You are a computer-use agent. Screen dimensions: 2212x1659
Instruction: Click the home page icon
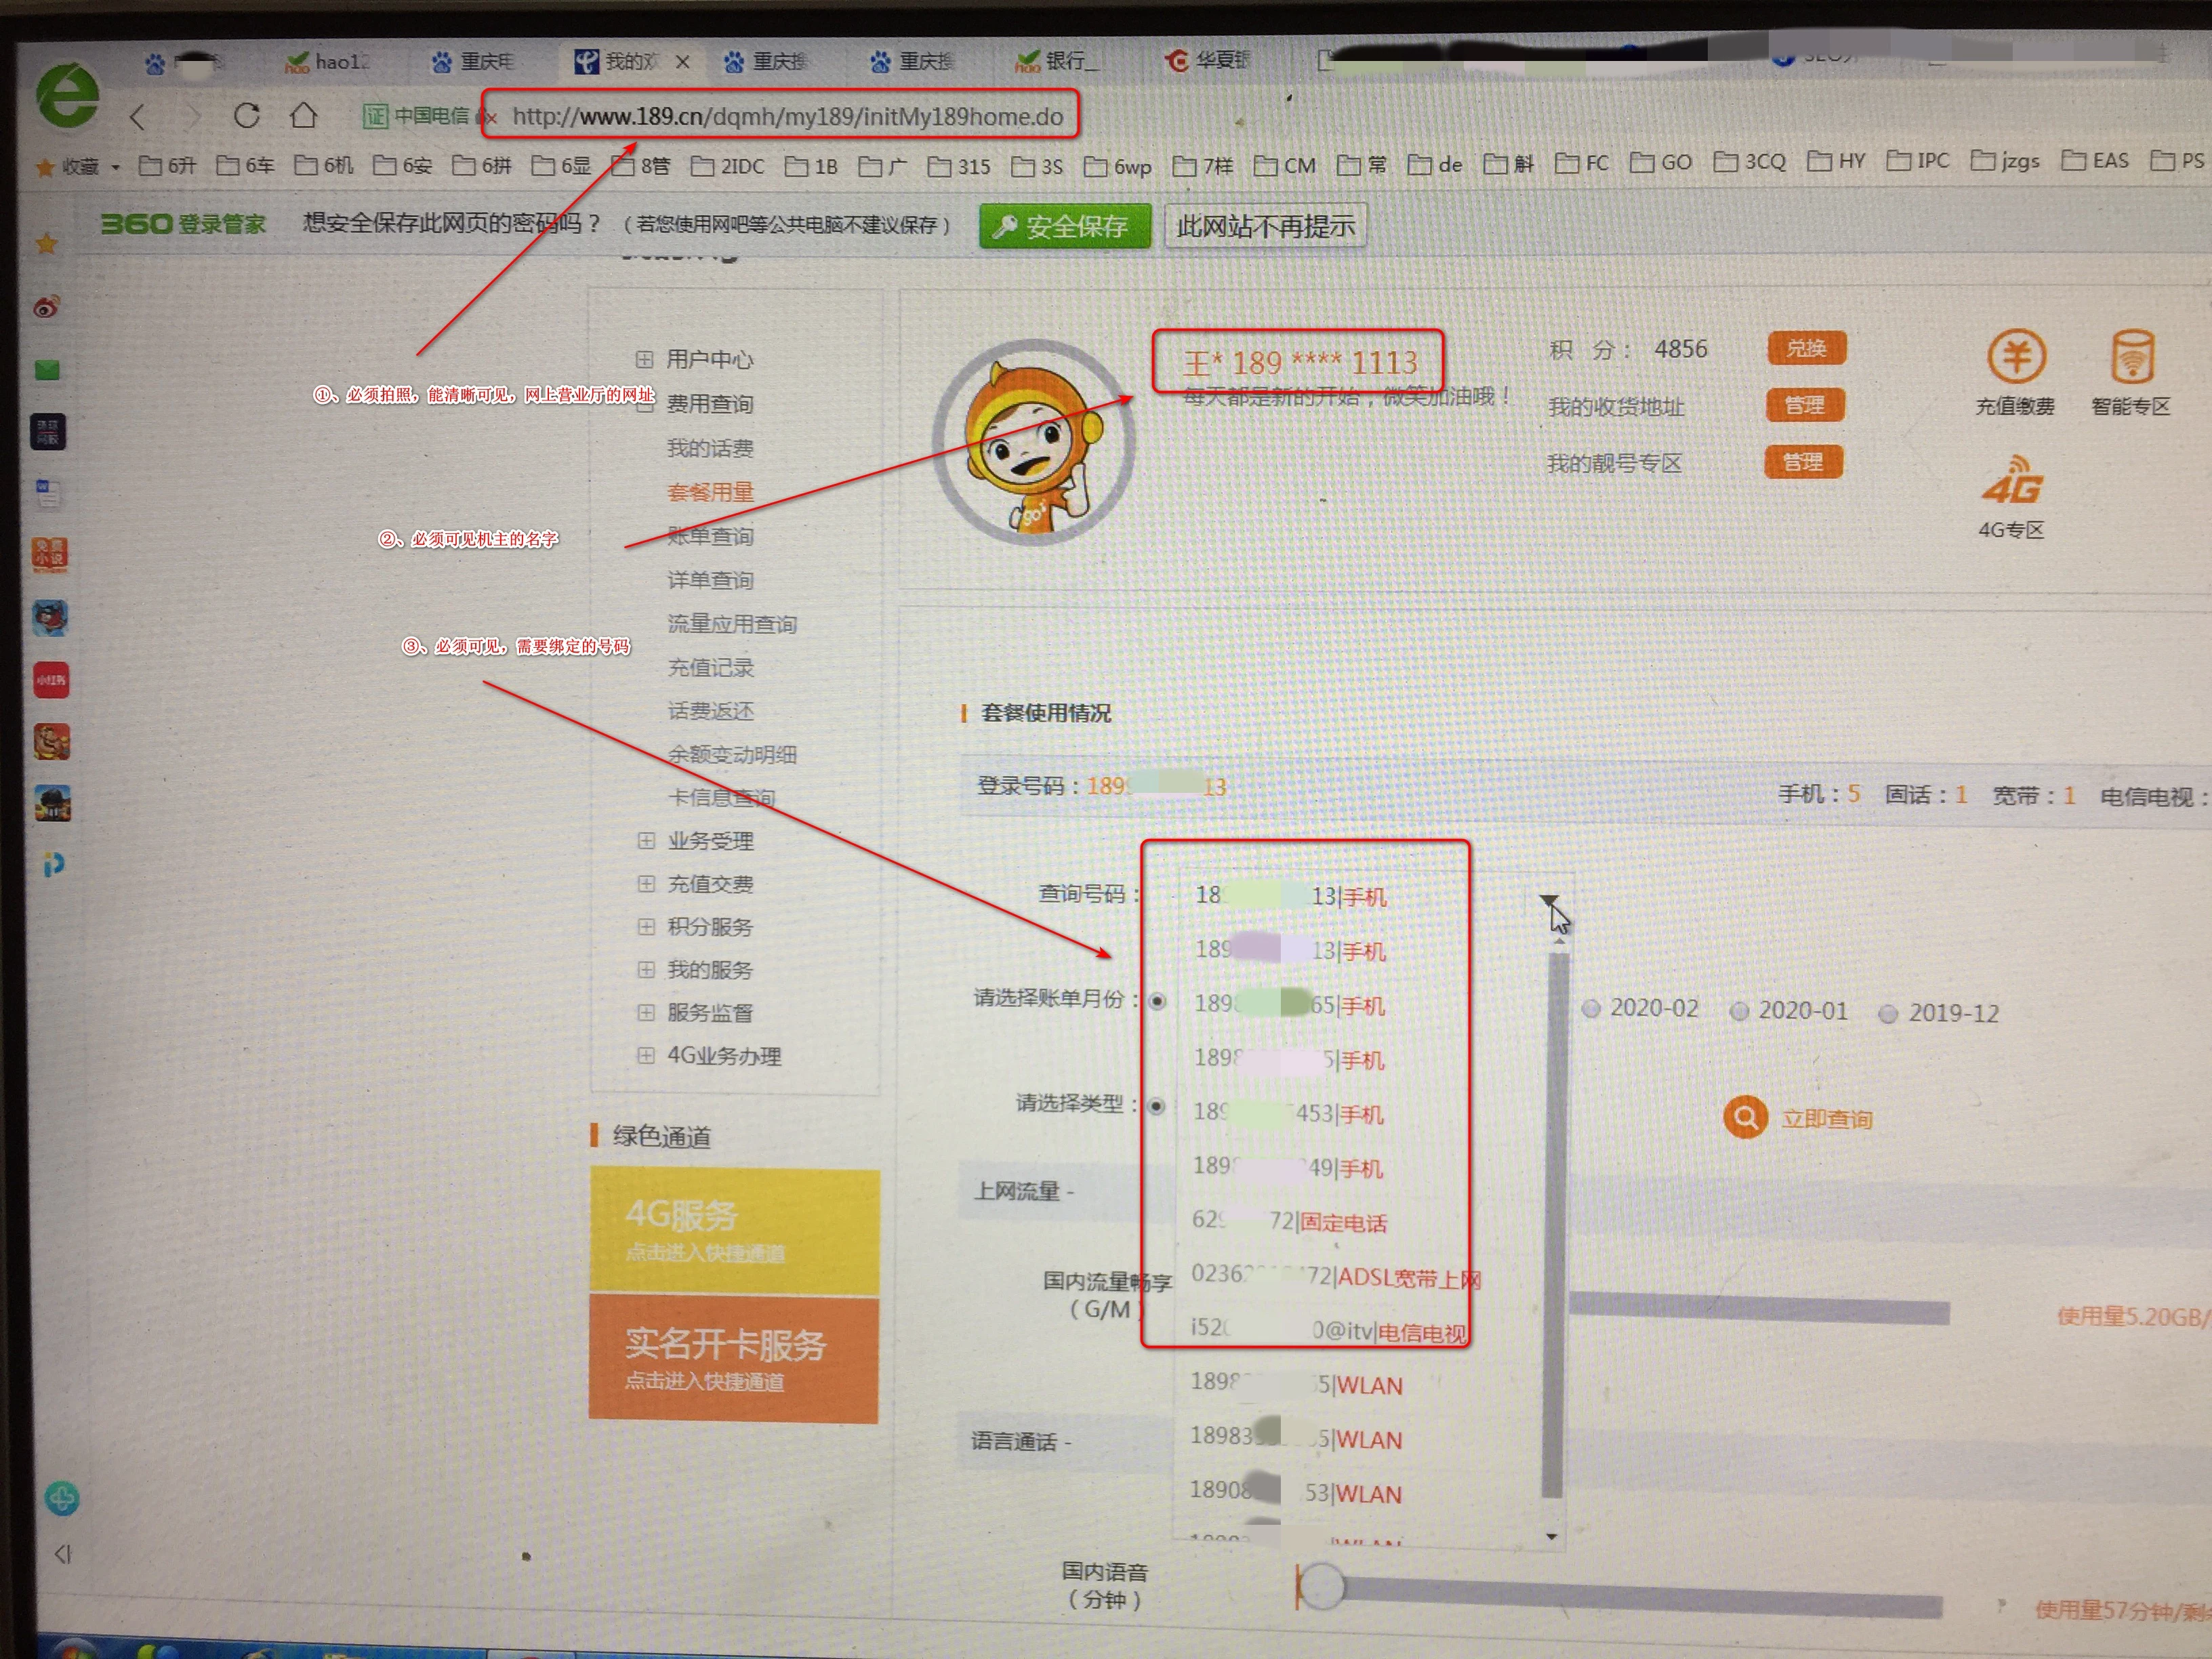[304, 116]
